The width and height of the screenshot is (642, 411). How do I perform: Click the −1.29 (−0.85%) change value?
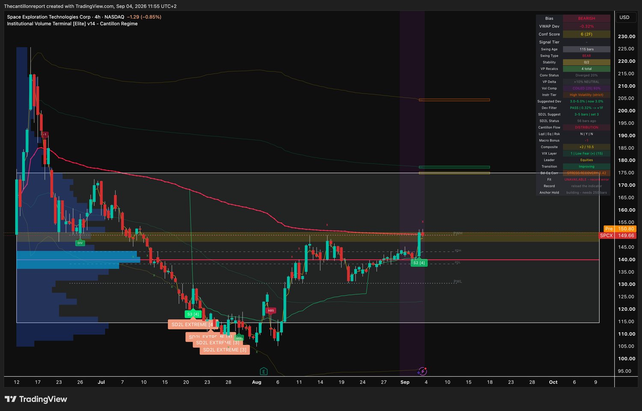144,17
